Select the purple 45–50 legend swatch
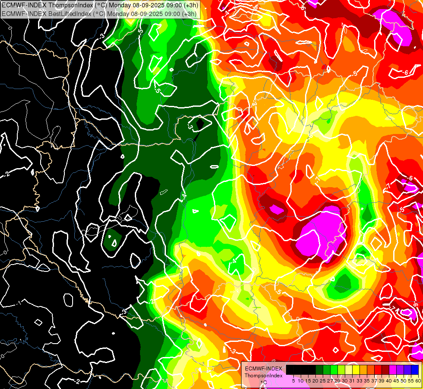 pos(400,370)
